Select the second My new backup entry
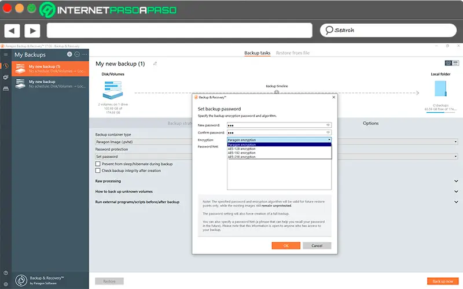The height and width of the screenshot is (289, 463). [50, 84]
